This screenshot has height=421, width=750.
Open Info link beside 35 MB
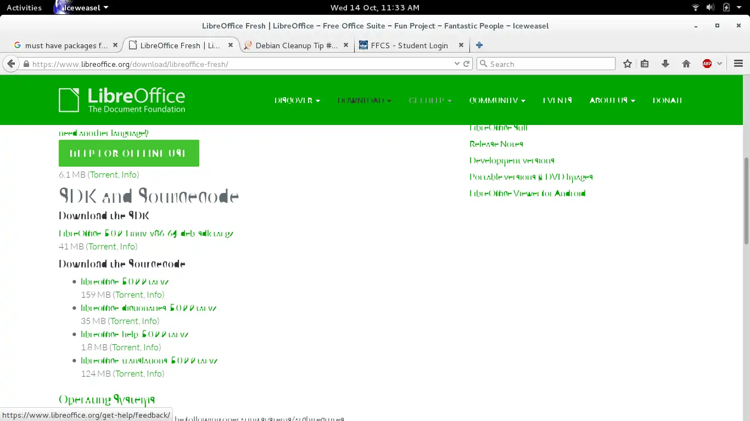[x=149, y=321]
